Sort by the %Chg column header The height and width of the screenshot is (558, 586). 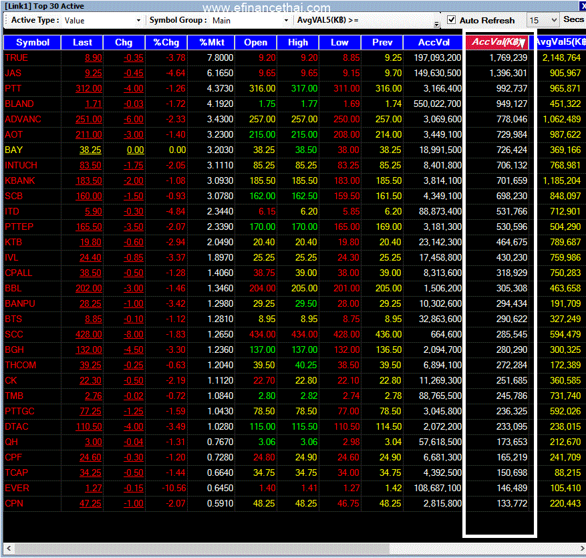[x=166, y=42]
